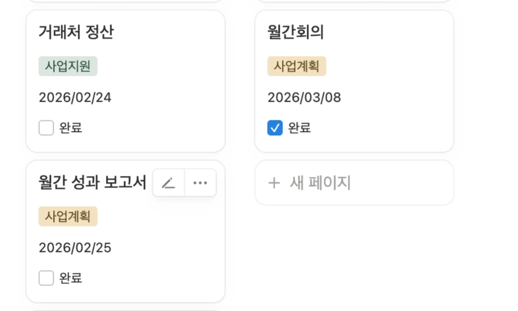
Task: Click the 완료 label text on 거래처 정산
Action: coord(71,128)
